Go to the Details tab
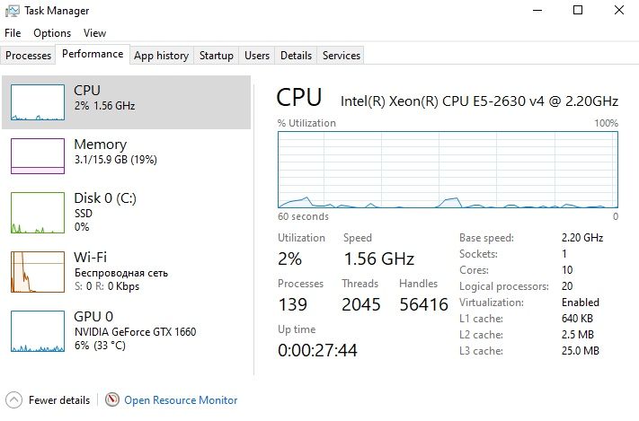The image size is (639, 421). tap(296, 56)
